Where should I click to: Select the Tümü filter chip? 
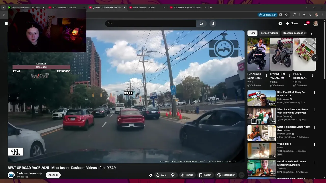click(252, 33)
